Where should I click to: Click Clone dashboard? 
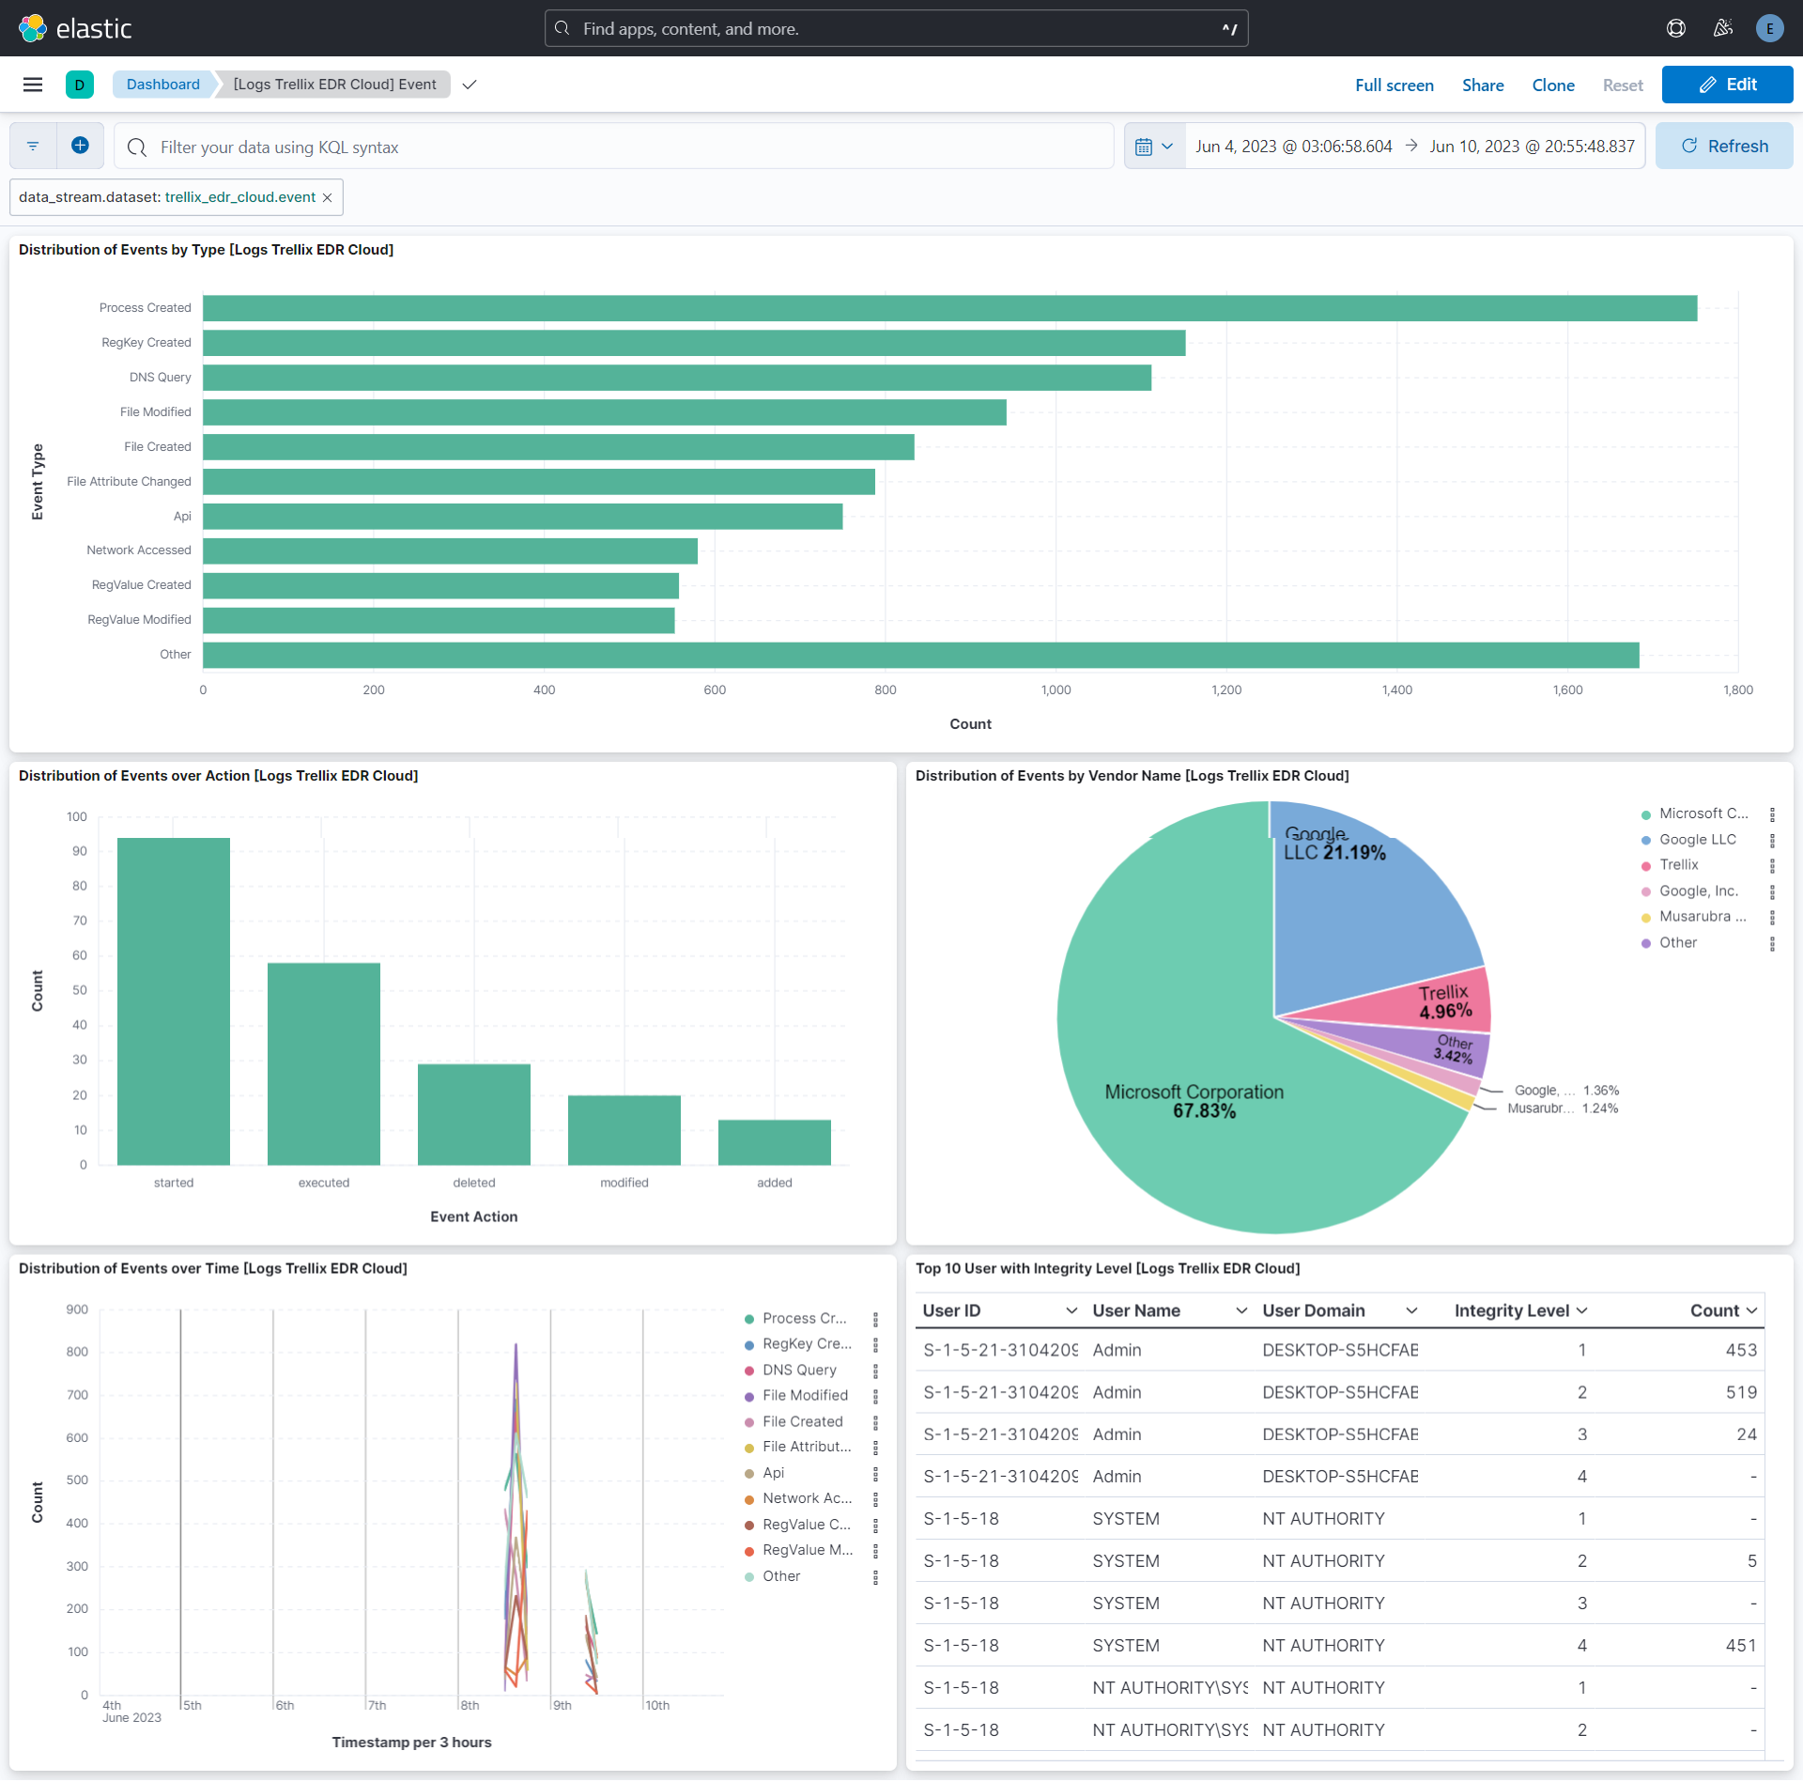tap(1553, 85)
